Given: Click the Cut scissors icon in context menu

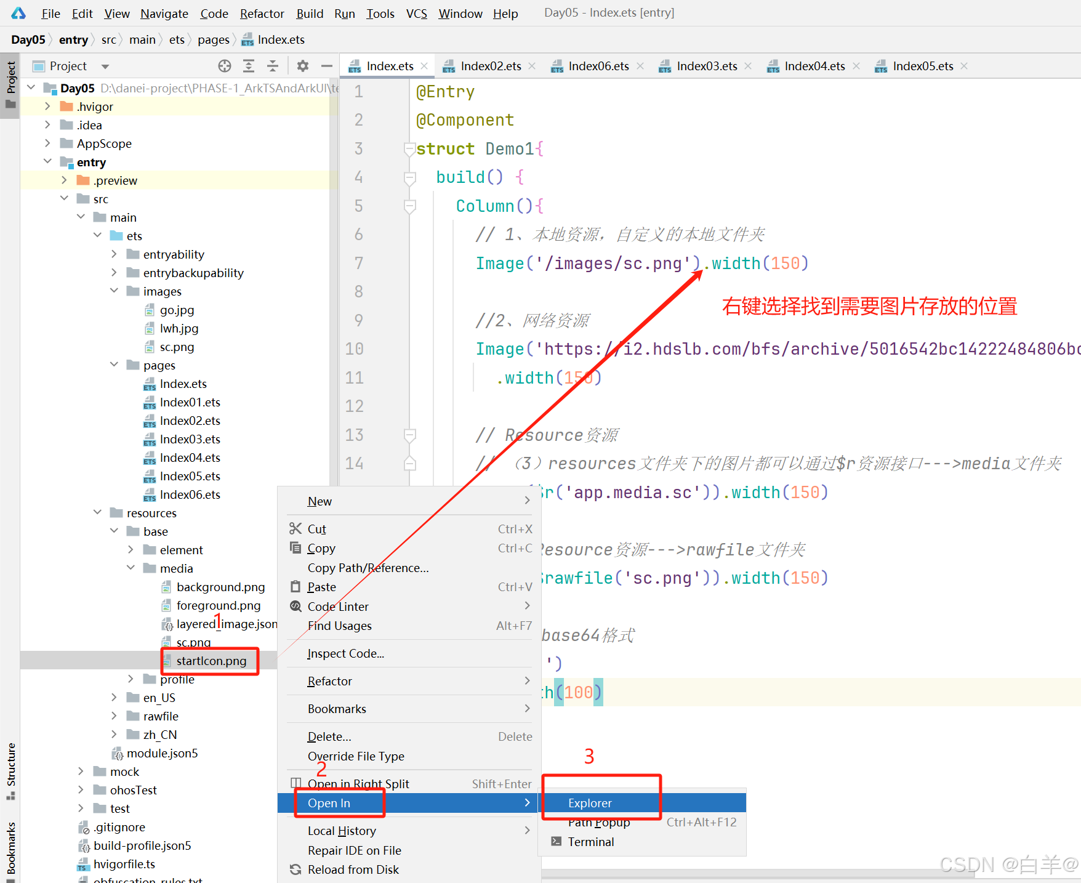Looking at the screenshot, I should click(295, 528).
